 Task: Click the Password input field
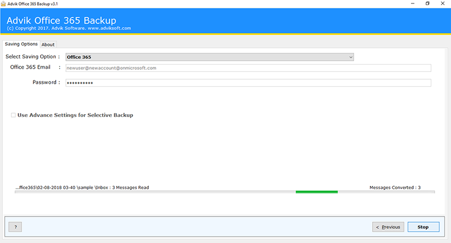tap(248, 83)
